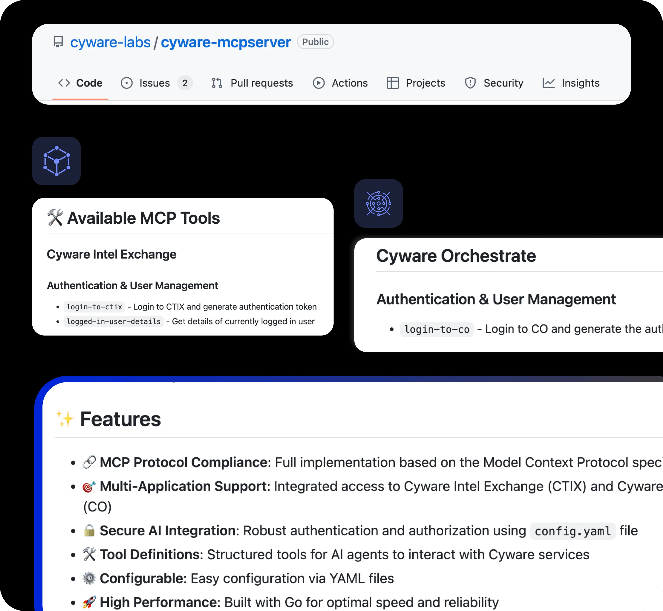Image resolution: width=663 pixels, height=611 pixels.
Task: Click the login-to-co code snippet
Action: pyautogui.click(x=436, y=329)
